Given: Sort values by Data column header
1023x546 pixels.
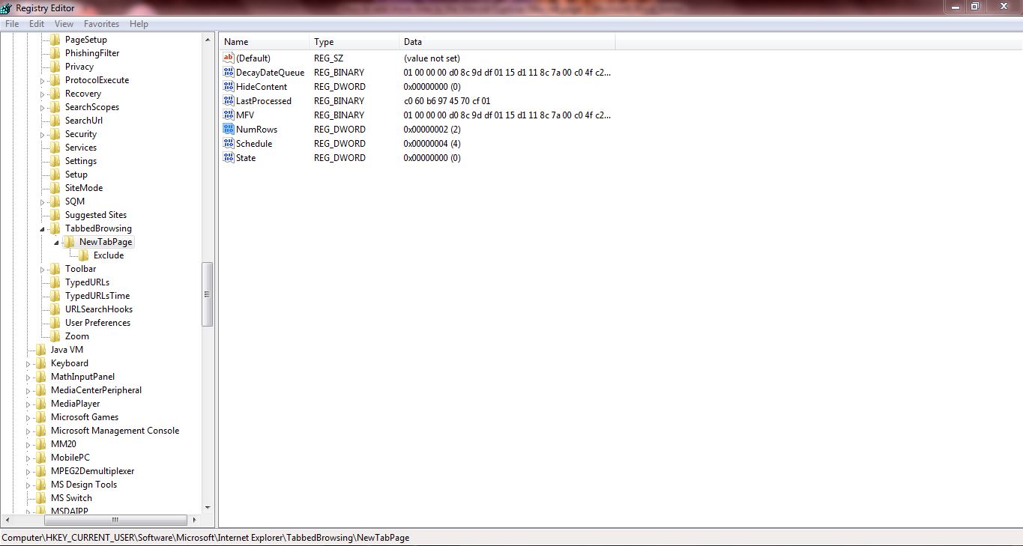Looking at the screenshot, I should (507, 42).
